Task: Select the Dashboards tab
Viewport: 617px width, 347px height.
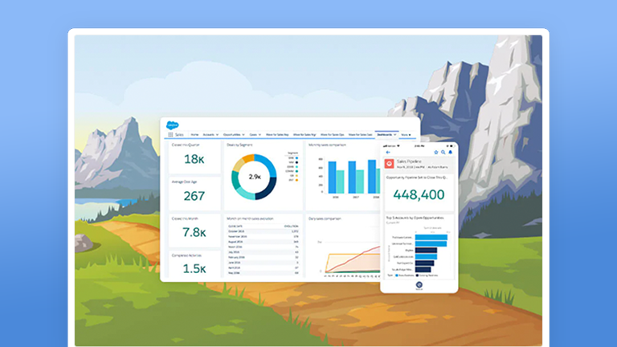Action: [385, 135]
